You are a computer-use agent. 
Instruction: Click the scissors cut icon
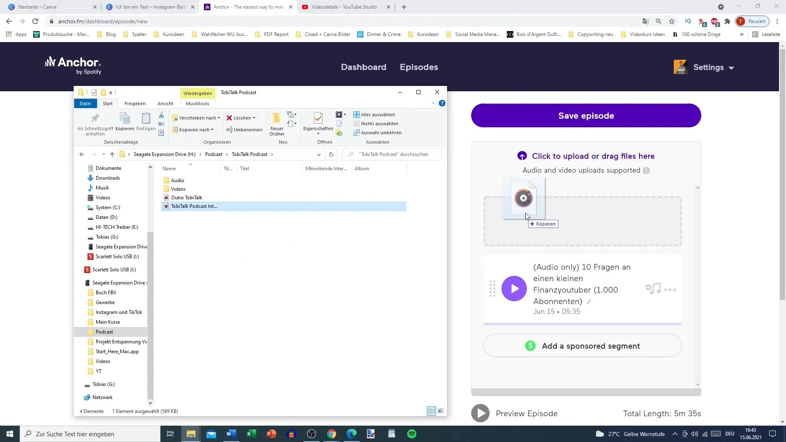coord(161,115)
